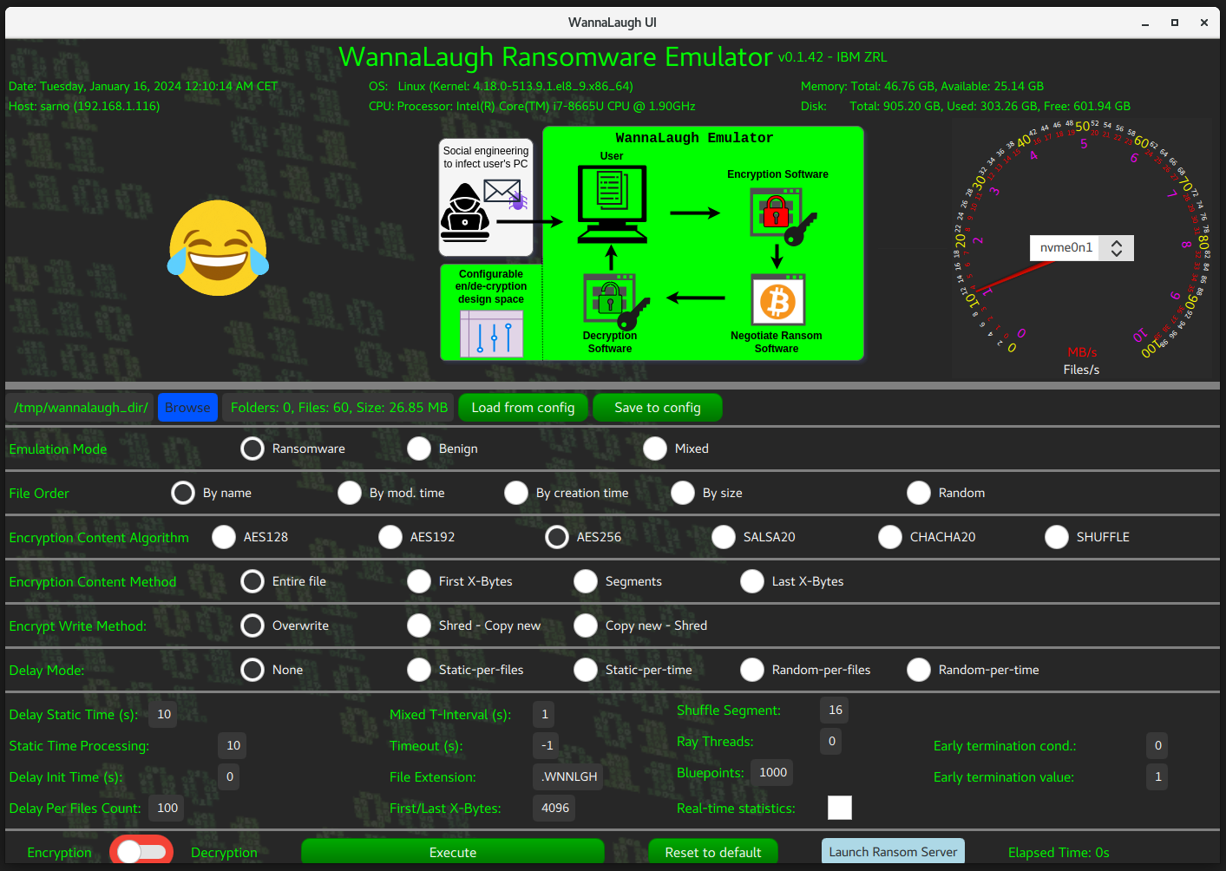Click the Execute button
This screenshot has height=871, width=1226.
[453, 852]
